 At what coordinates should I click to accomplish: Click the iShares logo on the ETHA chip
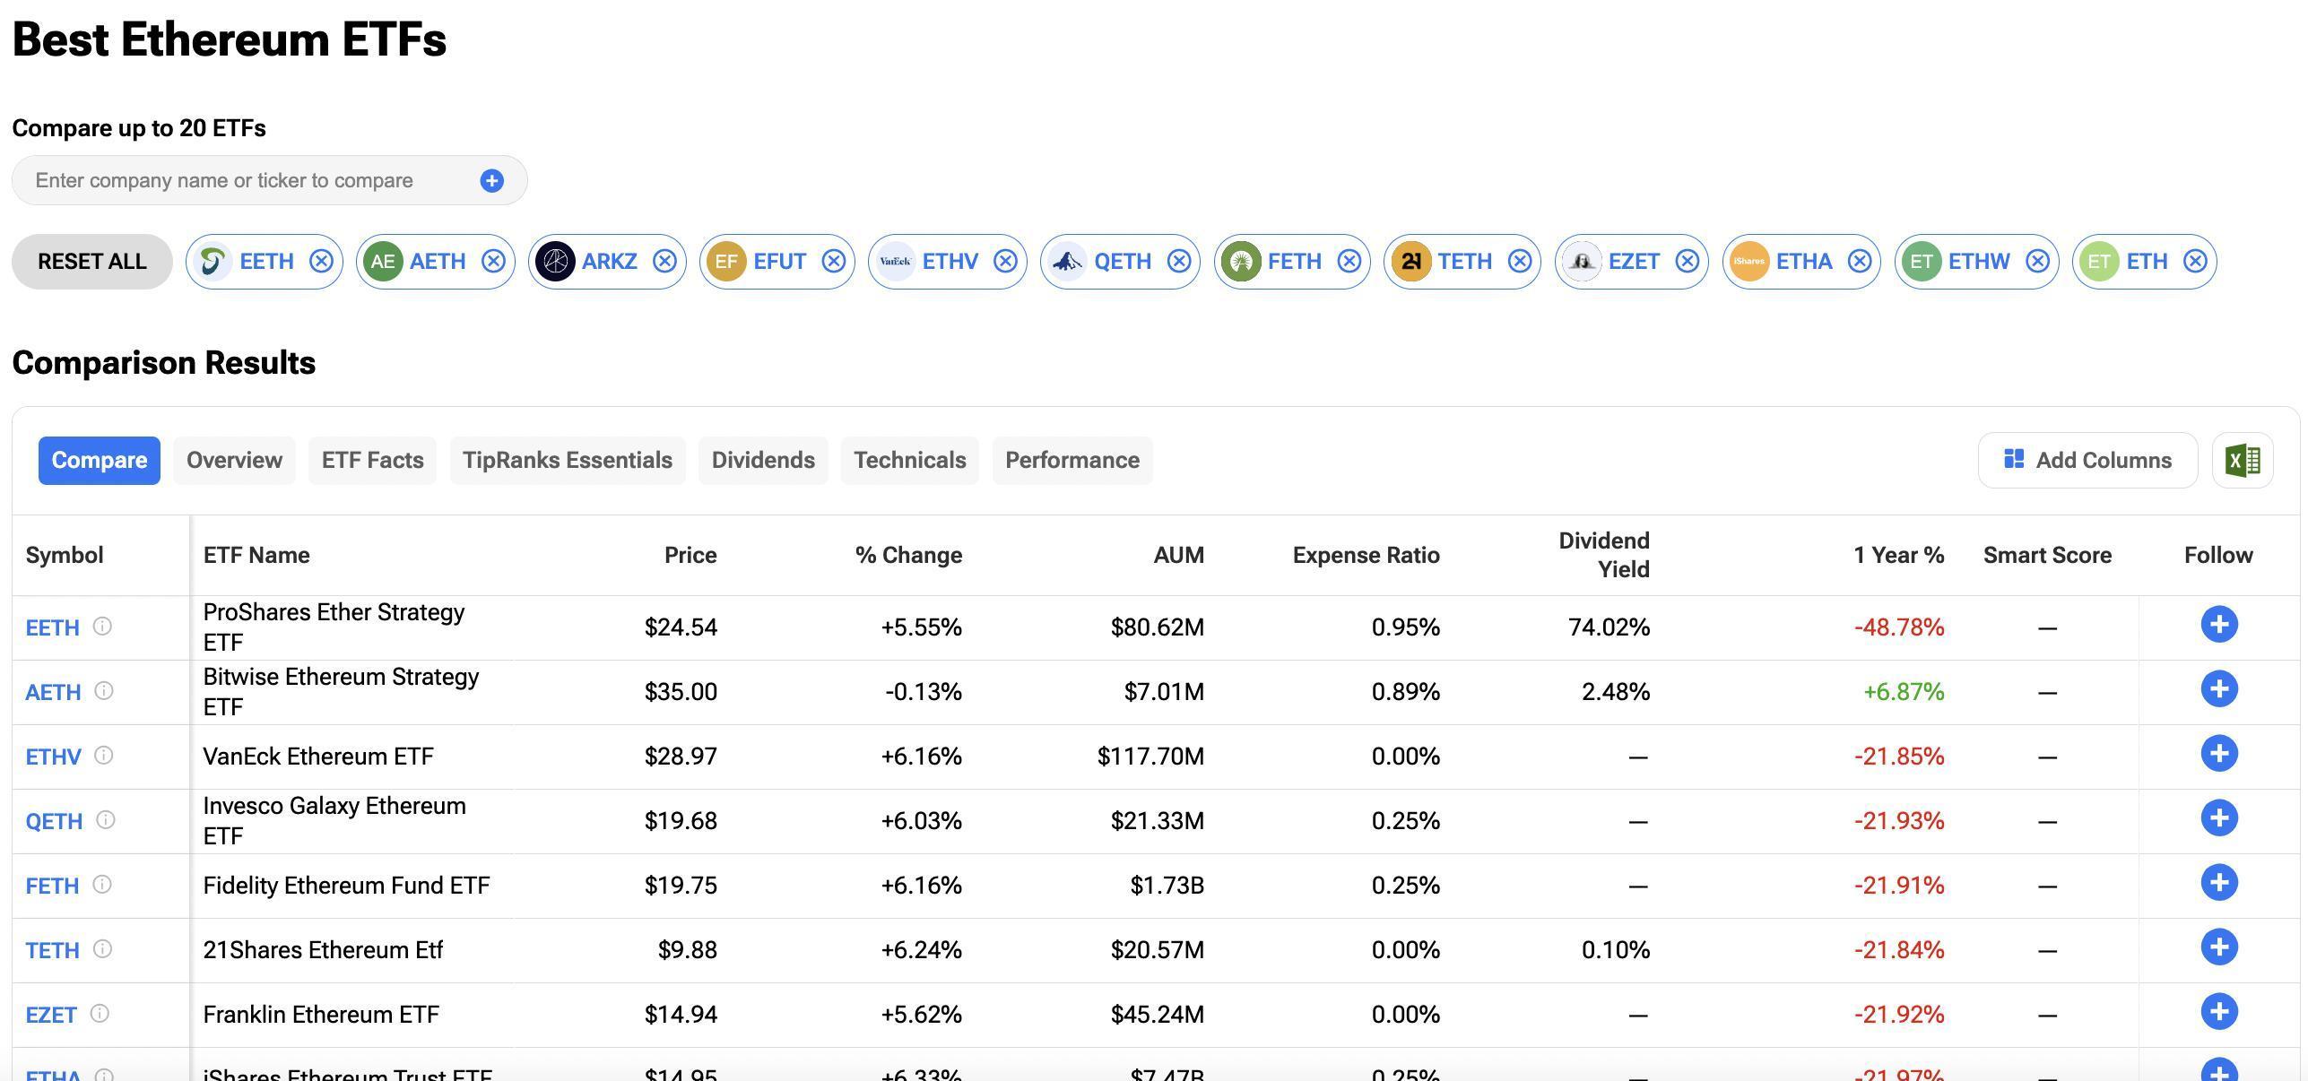(1748, 261)
